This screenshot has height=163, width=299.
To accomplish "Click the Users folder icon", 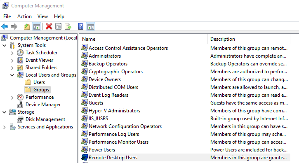I will [x=28, y=82].
